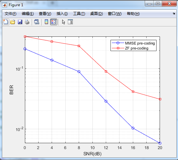Viewport: 178px width, 160px height.
Task: Open a file with the folder icon
Action: [13, 22]
